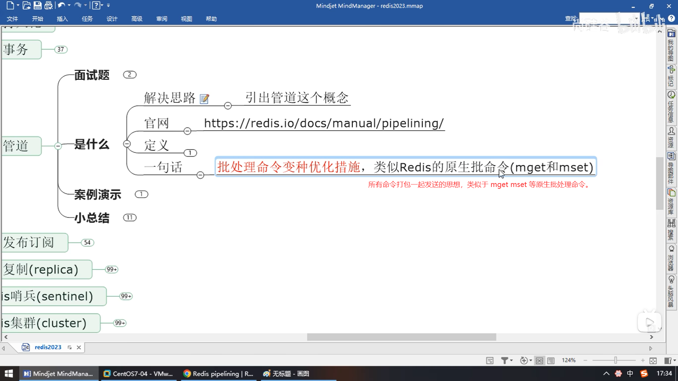Open the filter funnel icon in status bar
The image size is (678, 381).
505,360
